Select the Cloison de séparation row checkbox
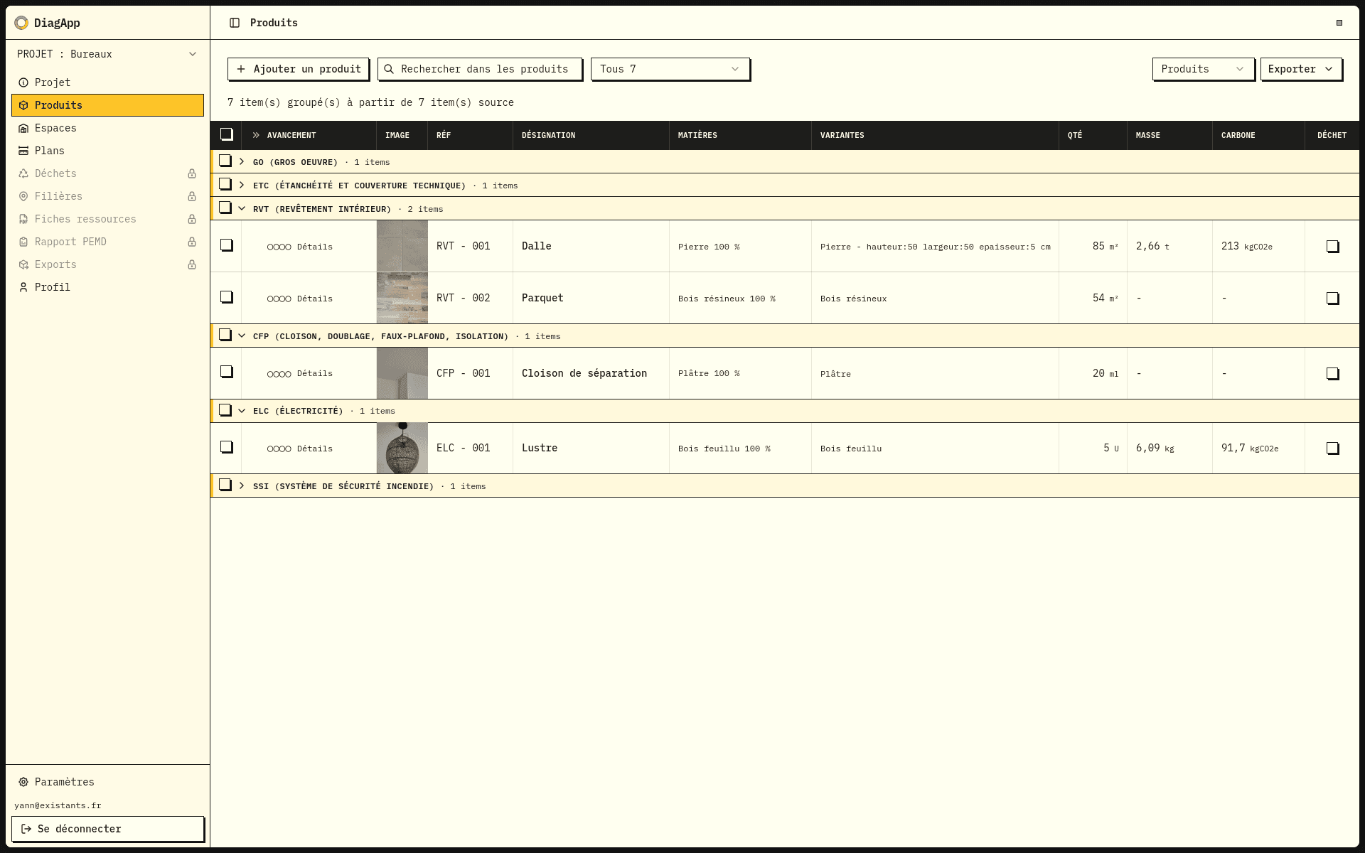This screenshot has height=853, width=1365. pyautogui.click(x=227, y=372)
